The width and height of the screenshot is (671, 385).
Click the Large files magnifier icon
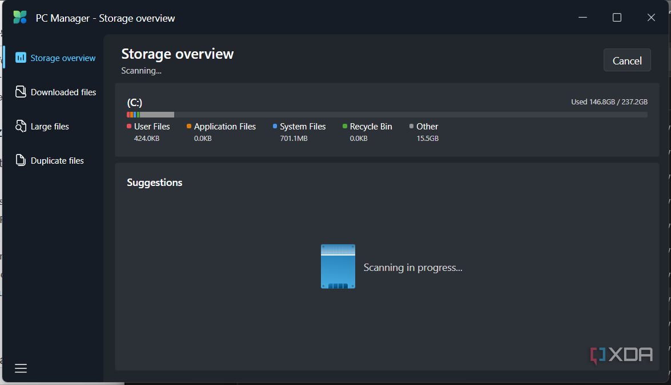click(x=21, y=125)
